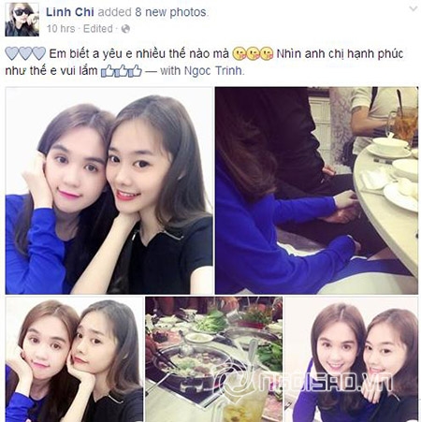Open the bottom-right smiling selfie photo
Image resolution: width=421 pixels, height=422 pixels.
(352, 359)
